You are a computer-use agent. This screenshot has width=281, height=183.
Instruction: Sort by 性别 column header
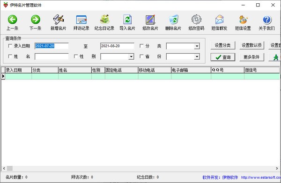pos(98,70)
